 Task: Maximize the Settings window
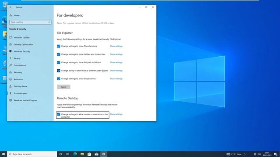(x=146, y=7)
